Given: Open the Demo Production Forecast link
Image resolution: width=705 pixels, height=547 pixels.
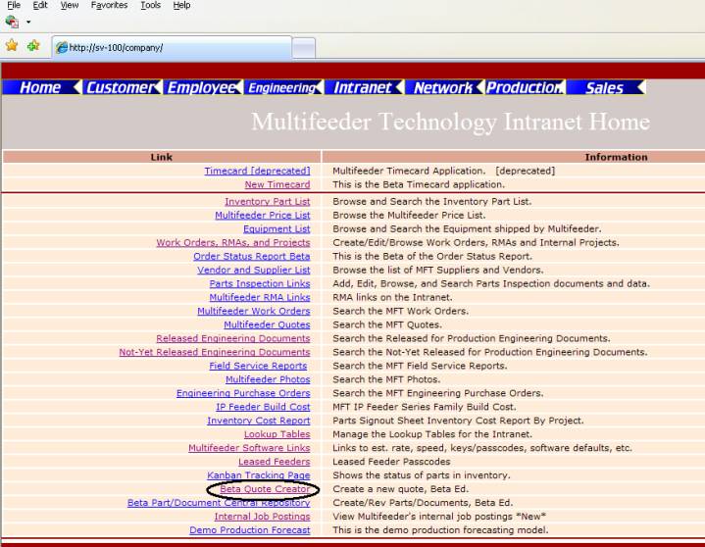Looking at the screenshot, I should tap(249, 530).
